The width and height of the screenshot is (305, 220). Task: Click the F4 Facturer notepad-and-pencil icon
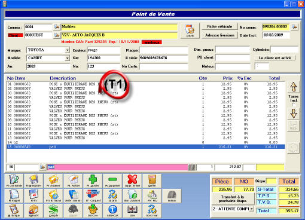73,181
